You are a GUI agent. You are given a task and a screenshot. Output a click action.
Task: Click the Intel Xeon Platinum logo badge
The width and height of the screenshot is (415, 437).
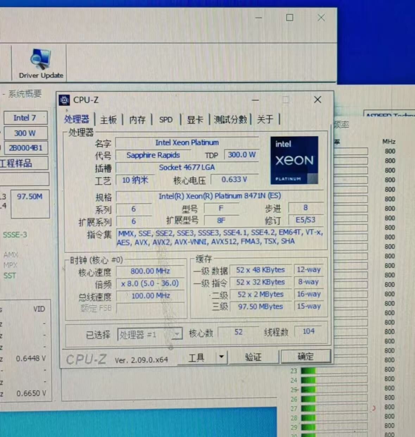[294, 160]
